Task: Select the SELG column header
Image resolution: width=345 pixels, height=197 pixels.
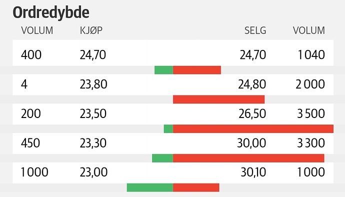Action: pyautogui.click(x=255, y=30)
